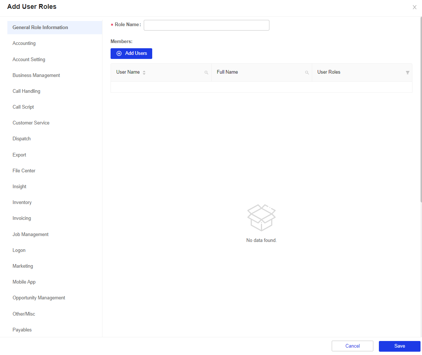Open the Accounting permissions section
The width and height of the screenshot is (422, 355).
pyautogui.click(x=24, y=43)
